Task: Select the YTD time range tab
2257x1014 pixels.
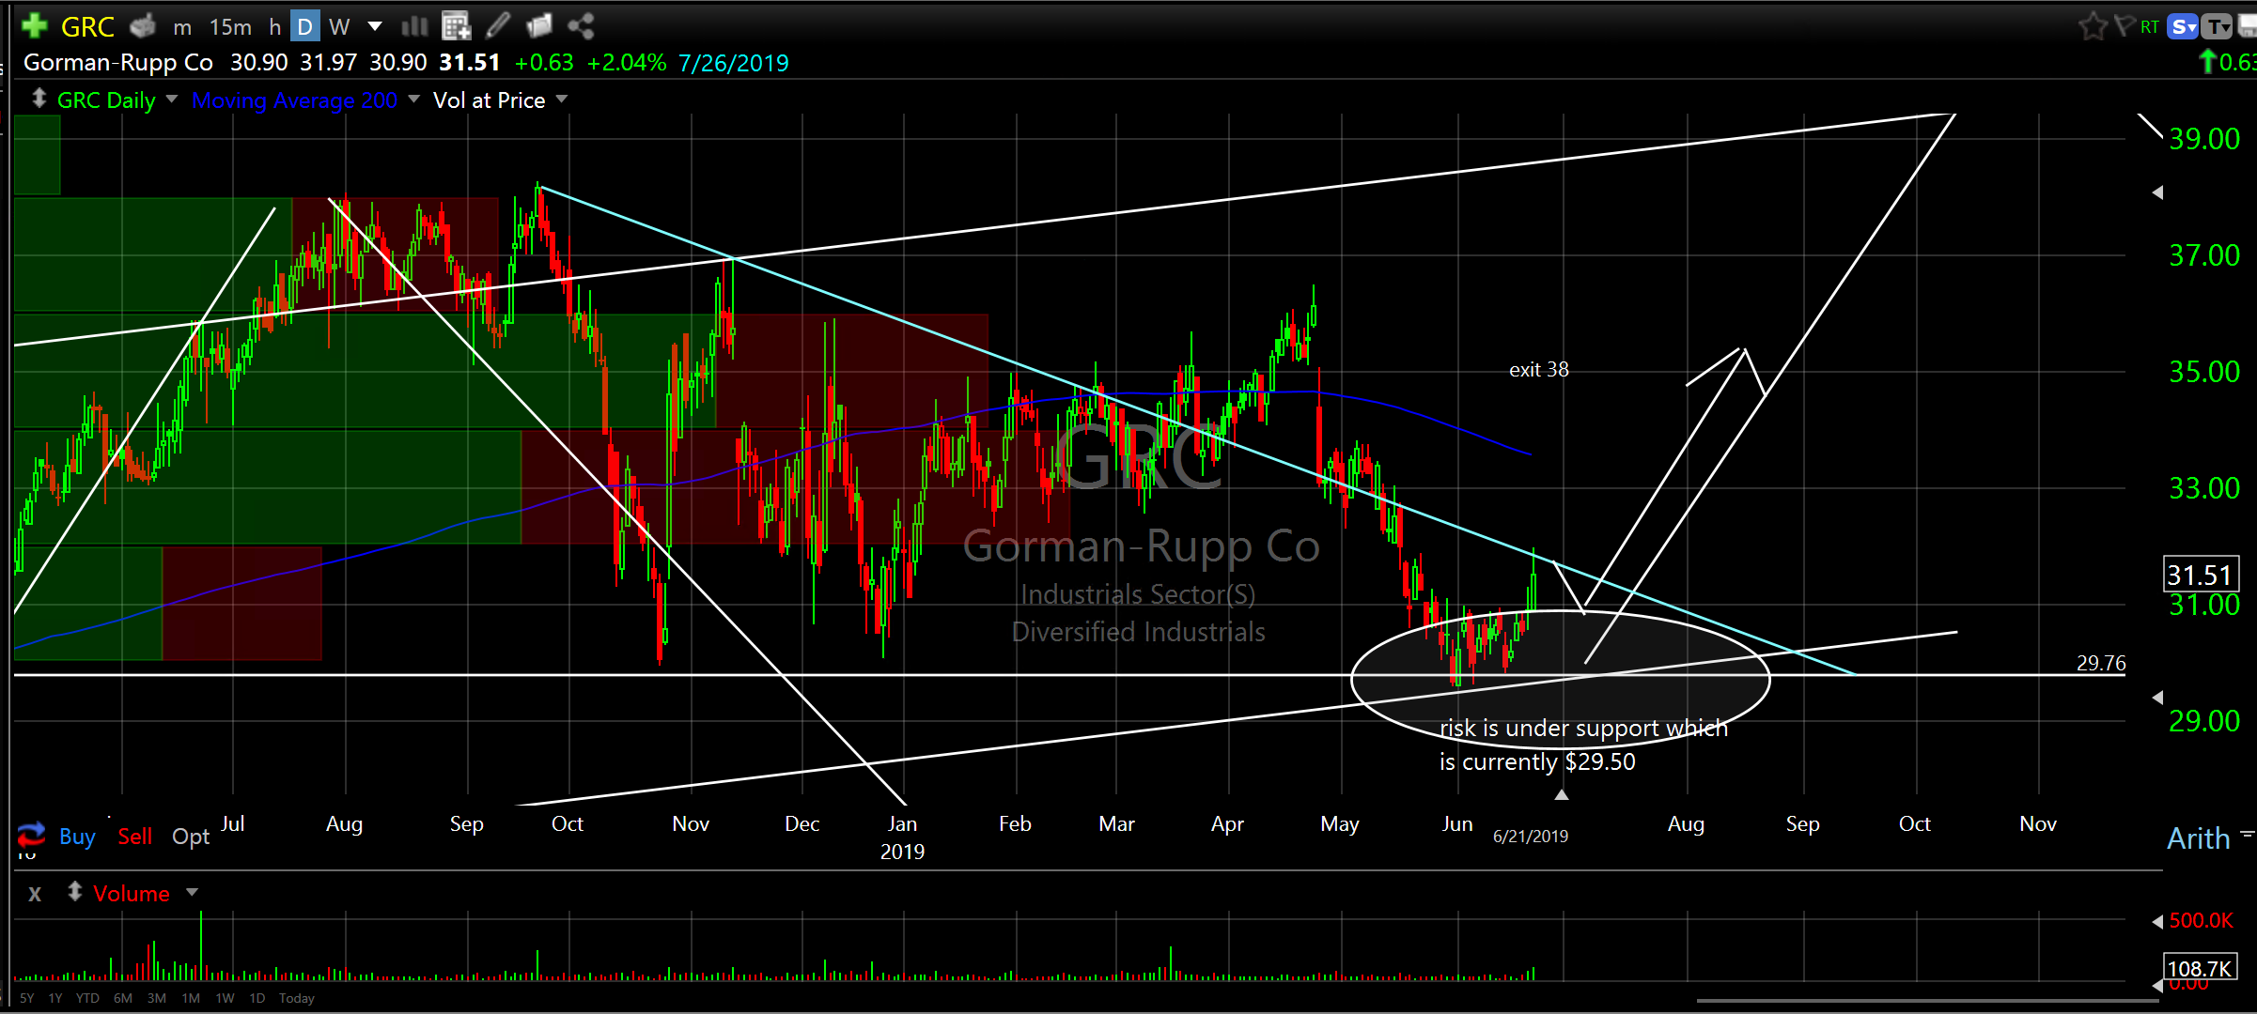Action: point(87,998)
